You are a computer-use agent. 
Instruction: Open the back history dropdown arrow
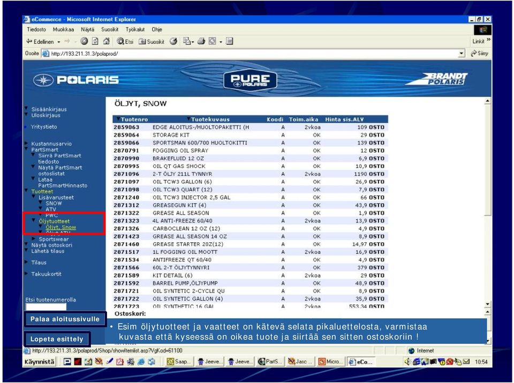pos(59,42)
